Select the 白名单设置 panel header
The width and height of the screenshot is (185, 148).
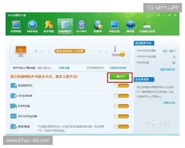pyautogui.click(x=144, y=80)
